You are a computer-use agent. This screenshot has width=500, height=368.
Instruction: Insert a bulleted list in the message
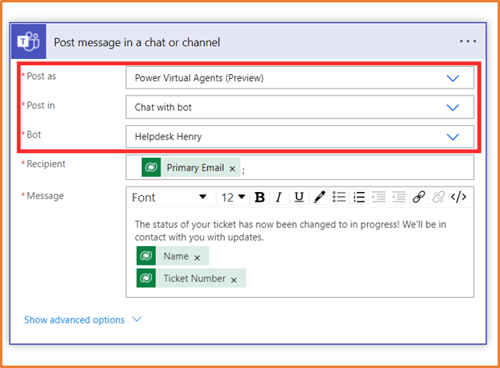coord(339,197)
